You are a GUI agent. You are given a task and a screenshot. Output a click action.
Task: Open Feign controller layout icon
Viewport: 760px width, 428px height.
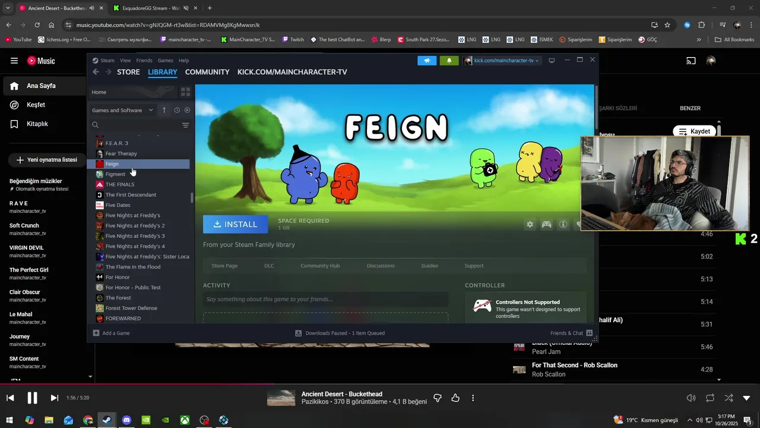coord(546,224)
